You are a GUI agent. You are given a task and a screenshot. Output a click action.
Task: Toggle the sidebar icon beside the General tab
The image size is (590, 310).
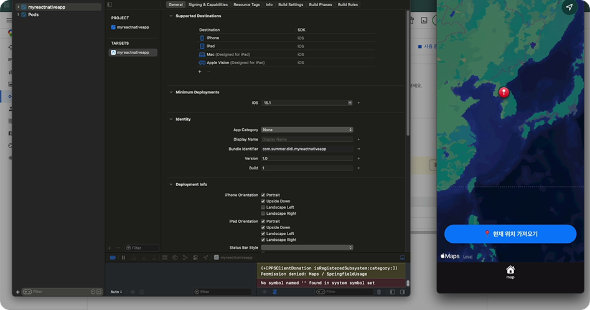click(110, 4)
